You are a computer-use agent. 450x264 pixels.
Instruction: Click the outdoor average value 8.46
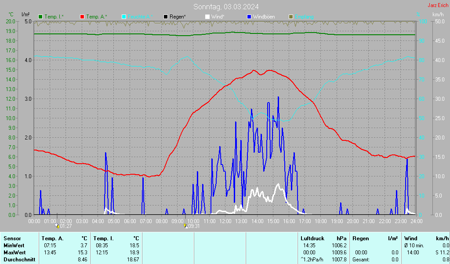pos(83,260)
